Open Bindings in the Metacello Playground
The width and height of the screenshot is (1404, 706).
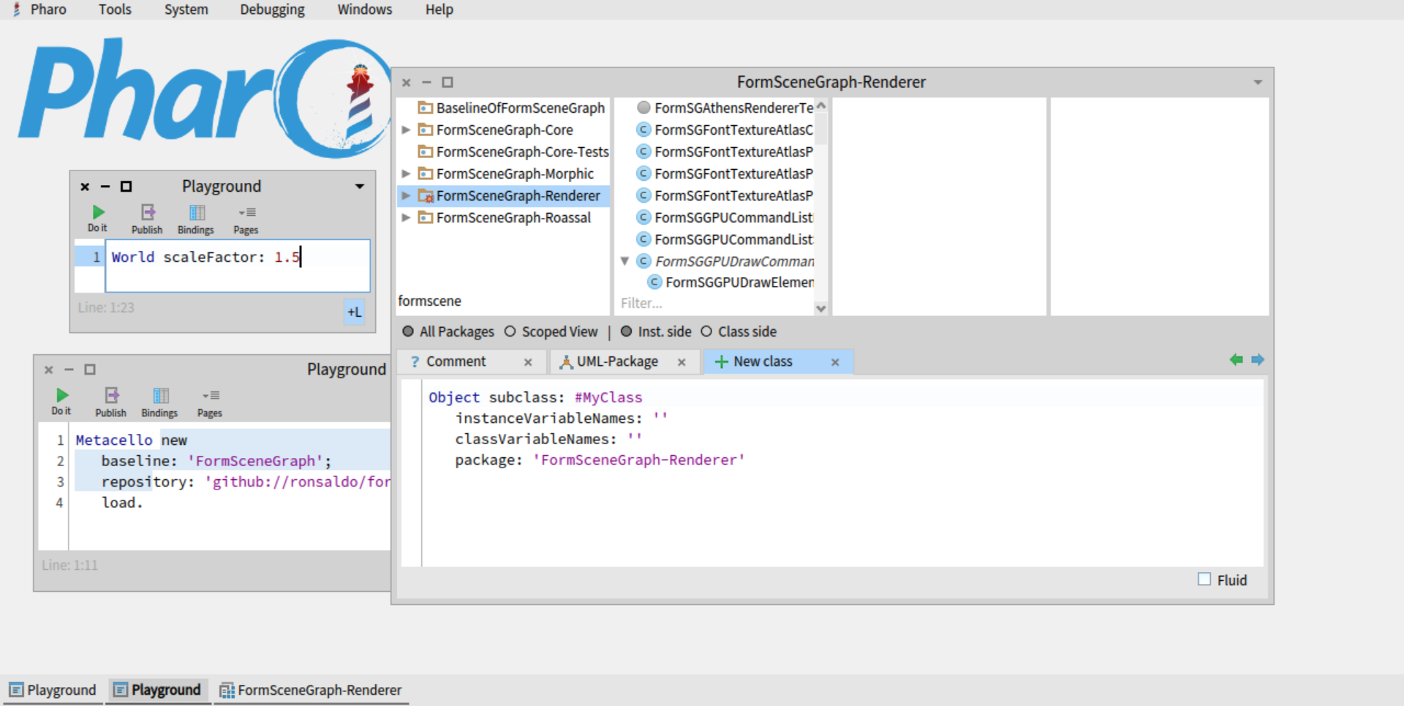tap(159, 402)
